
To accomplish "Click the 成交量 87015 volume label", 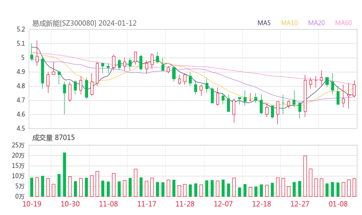I will coord(53,138).
